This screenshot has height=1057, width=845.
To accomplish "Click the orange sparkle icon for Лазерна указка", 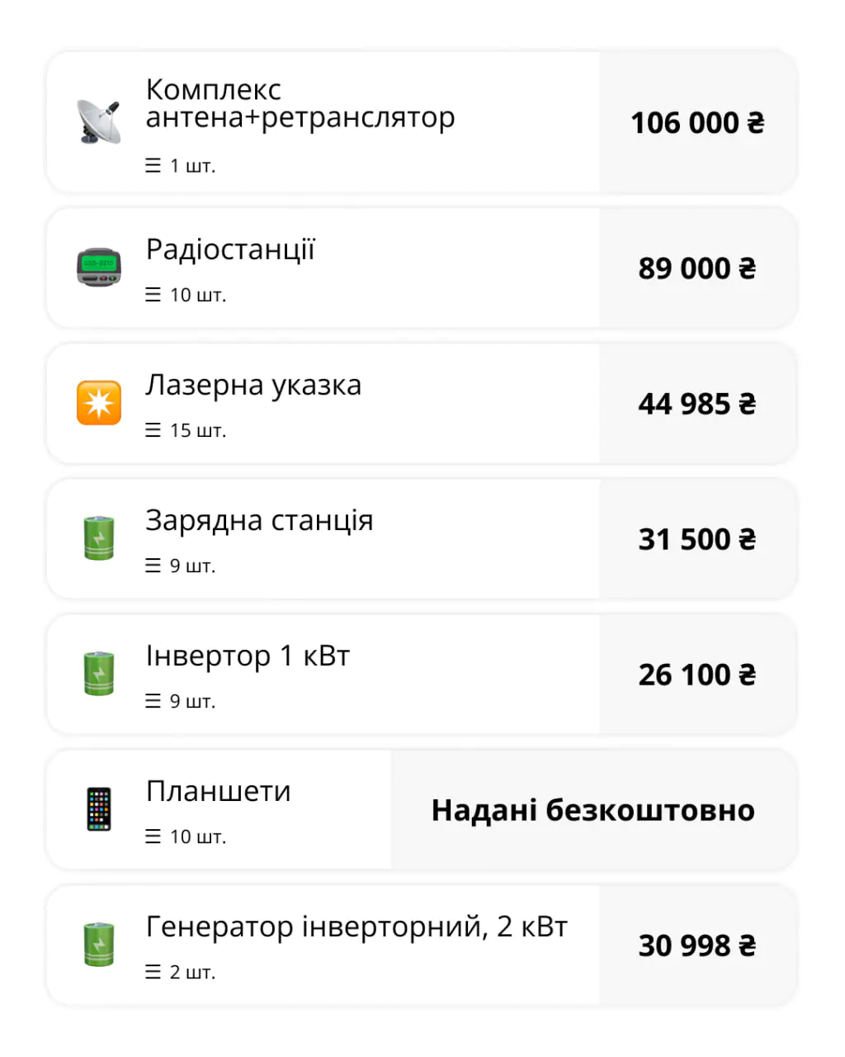I will click(99, 403).
